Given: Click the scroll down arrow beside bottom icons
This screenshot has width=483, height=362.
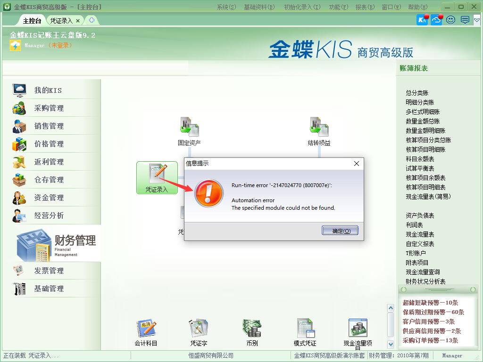Looking at the screenshot, I should click(391, 344).
